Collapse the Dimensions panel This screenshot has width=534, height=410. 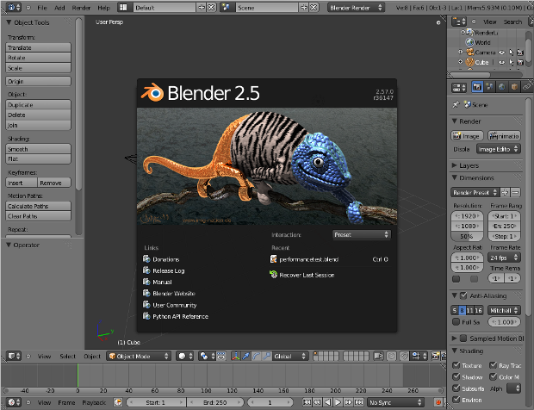pos(454,177)
